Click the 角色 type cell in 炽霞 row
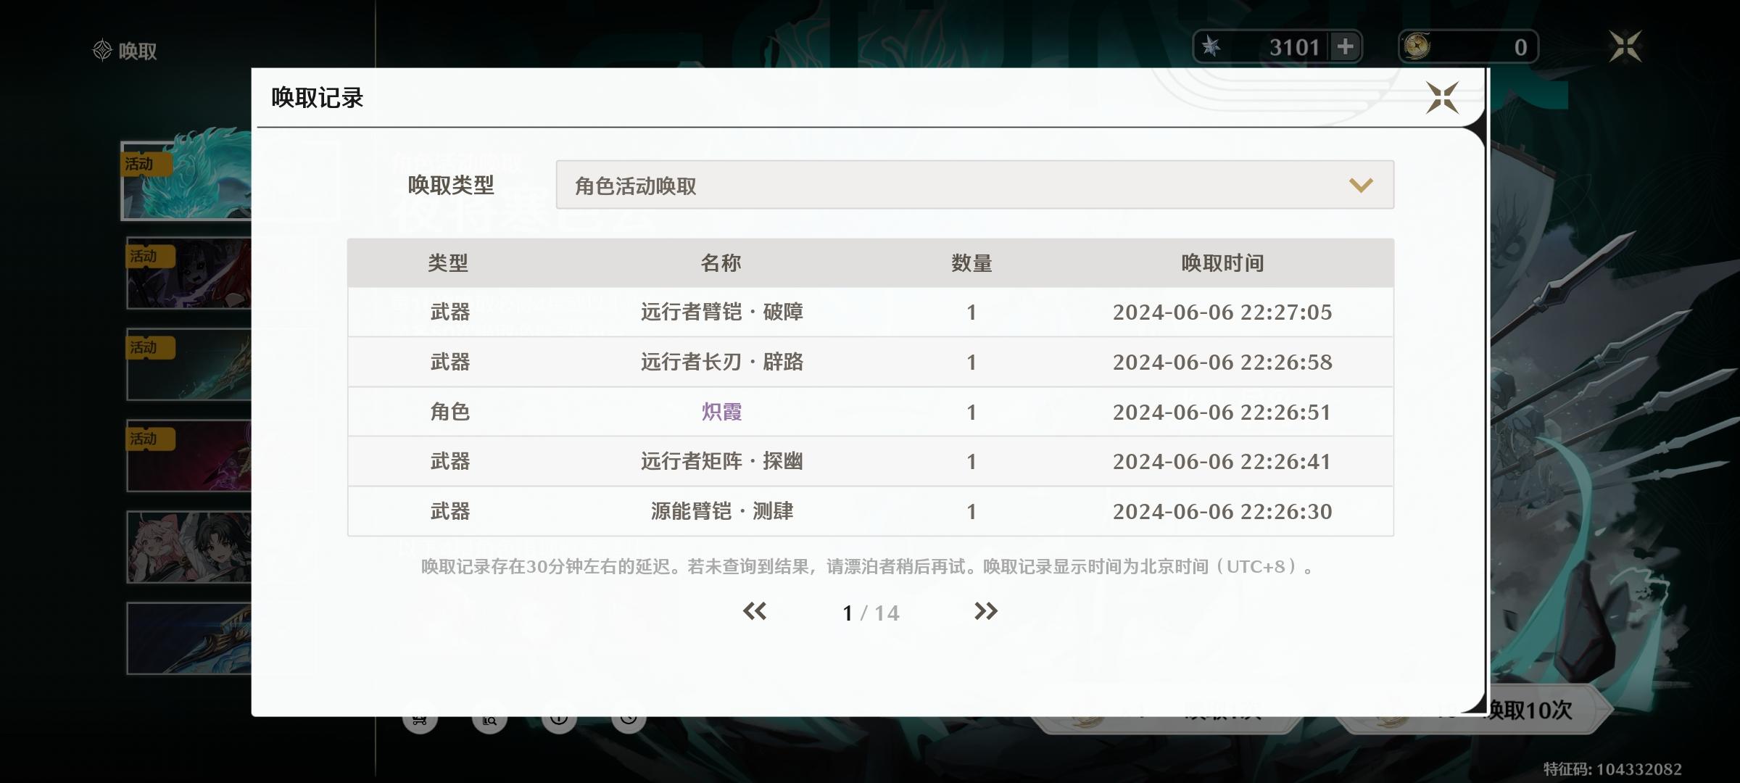Image resolution: width=1740 pixels, height=783 pixels. point(450,412)
